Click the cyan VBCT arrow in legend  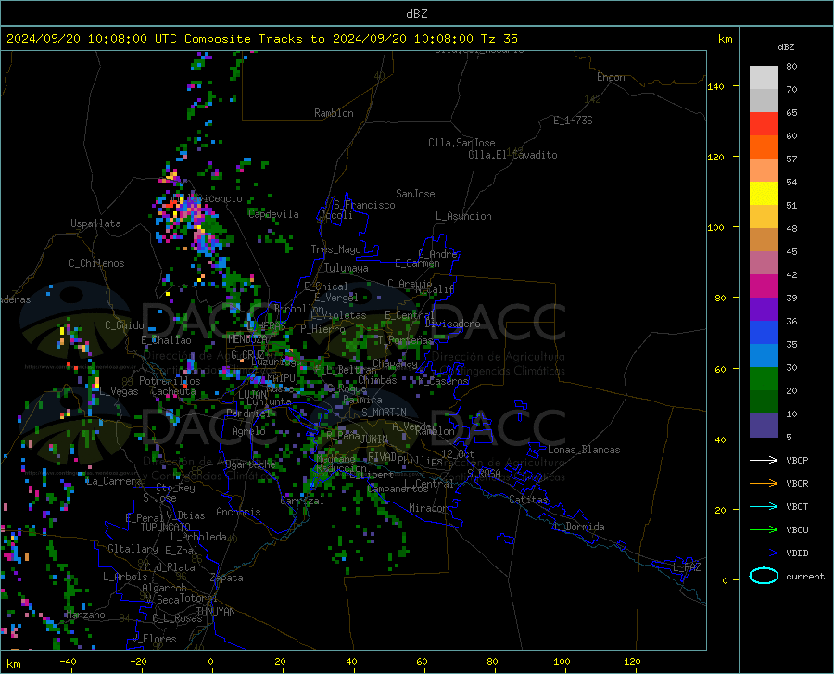(764, 506)
